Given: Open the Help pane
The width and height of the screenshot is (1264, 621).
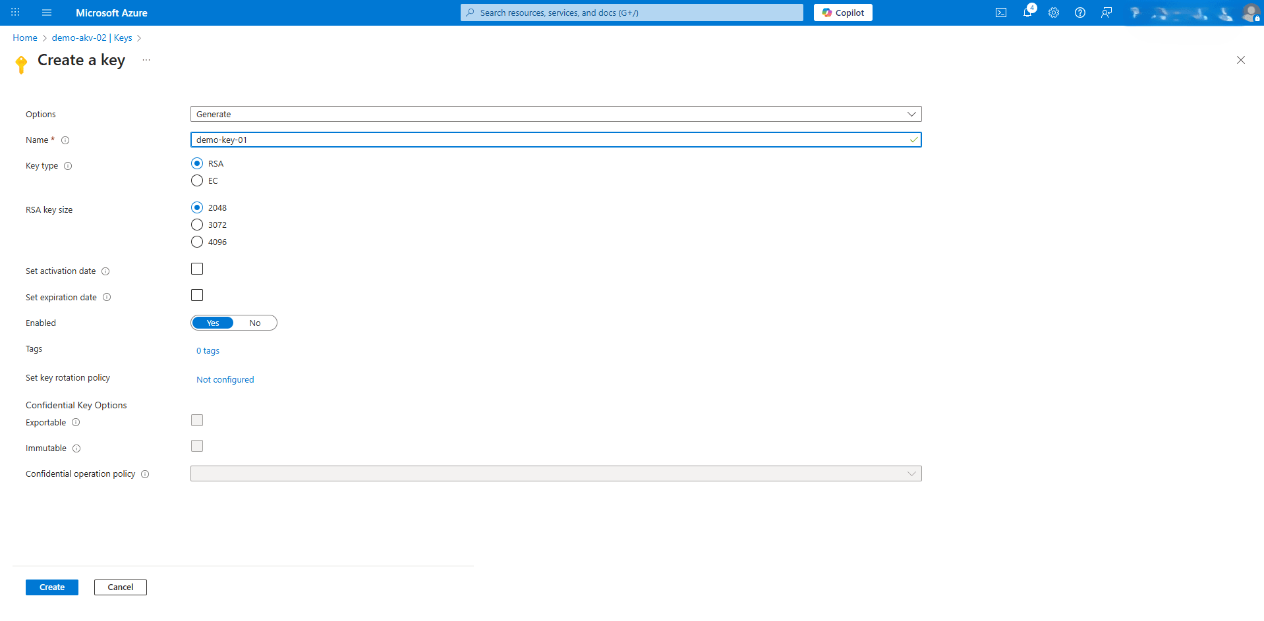Looking at the screenshot, I should tap(1079, 13).
